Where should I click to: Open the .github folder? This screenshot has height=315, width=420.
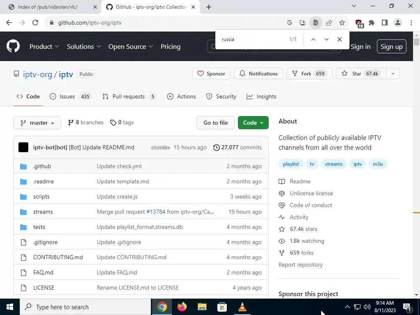[42, 167]
